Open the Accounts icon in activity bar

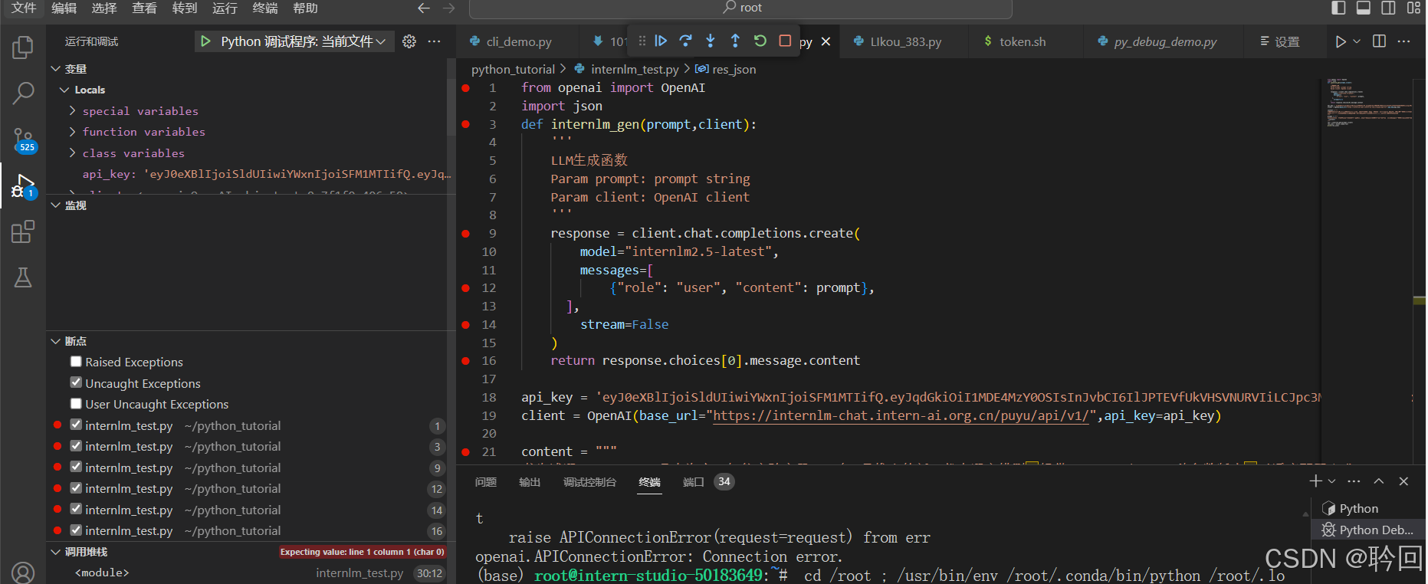click(23, 573)
